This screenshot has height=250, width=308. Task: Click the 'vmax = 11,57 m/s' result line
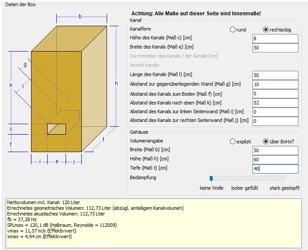point(42,231)
